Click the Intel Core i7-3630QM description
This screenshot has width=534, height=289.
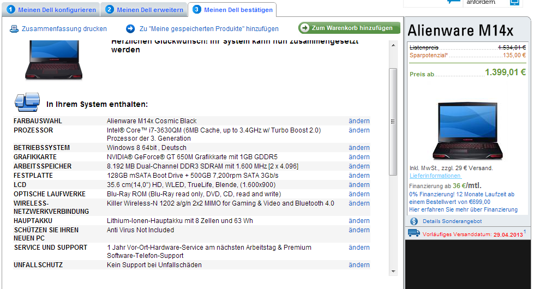coord(213,134)
